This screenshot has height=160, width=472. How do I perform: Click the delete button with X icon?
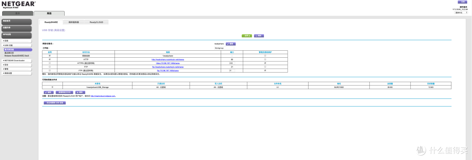[x=80, y=92]
